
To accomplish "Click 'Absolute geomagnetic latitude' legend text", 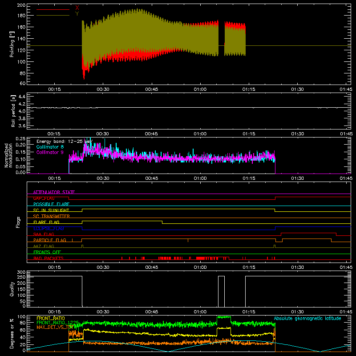I will 307,318.
